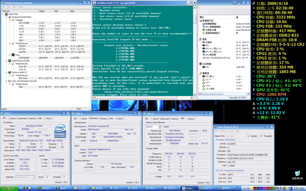The image size is (306, 191).
Task: Collapse the GeForce 9600 GT node
Action: click(6, 72)
